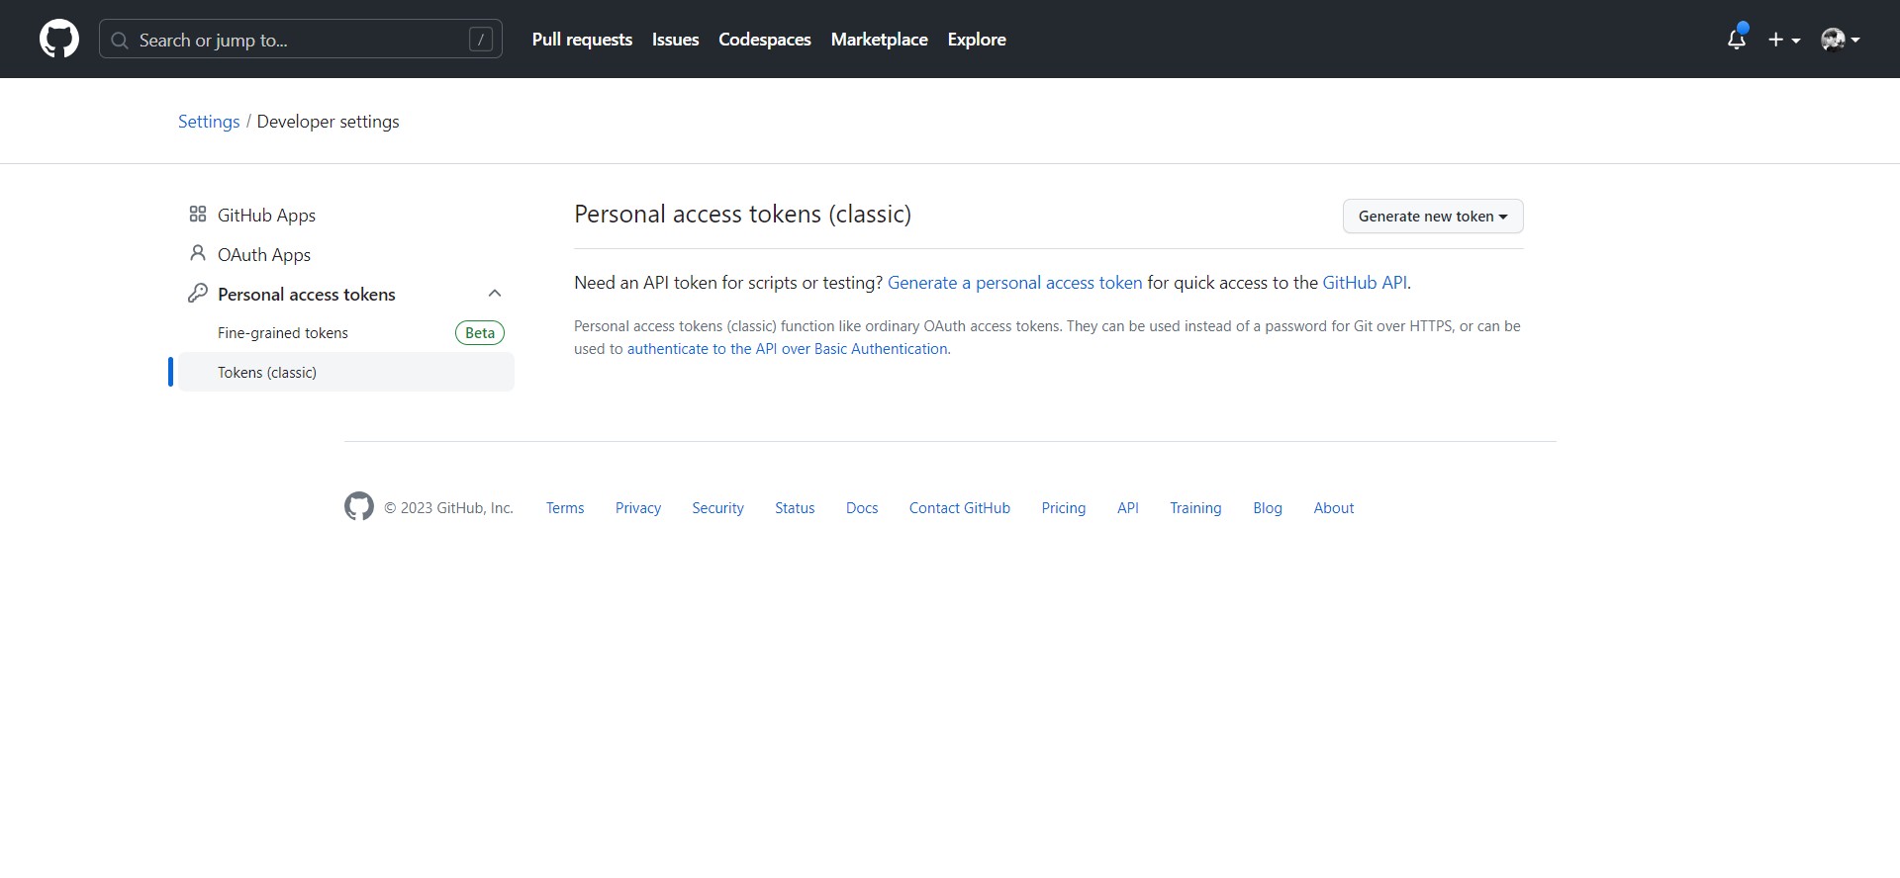
Task: Collapse the Personal access tokens section
Action: (x=495, y=294)
